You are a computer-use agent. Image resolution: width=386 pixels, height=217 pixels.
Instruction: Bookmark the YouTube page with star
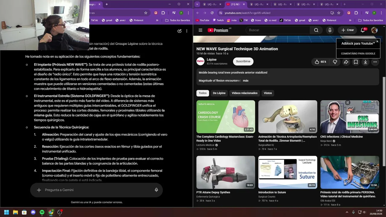click(339, 13)
